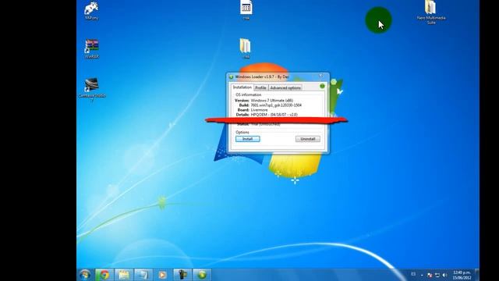Image resolution: width=499 pixels, height=281 pixels.
Task: Switch to the Camtasia recorder taskbar item
Action: [x=182, y=275]
